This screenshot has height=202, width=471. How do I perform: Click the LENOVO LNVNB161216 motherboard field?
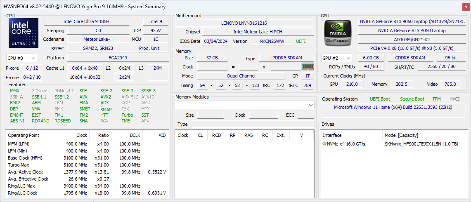[244, 23]
